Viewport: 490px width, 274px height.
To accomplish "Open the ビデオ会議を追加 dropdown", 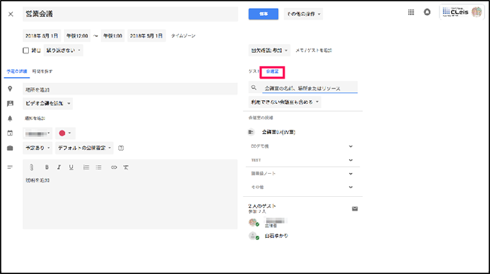I will pos(48,104).
